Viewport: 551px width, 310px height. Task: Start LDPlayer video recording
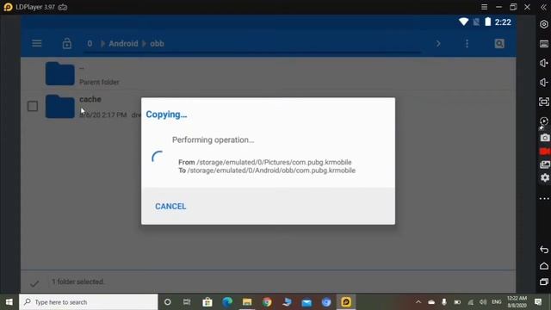coord(545,152)
